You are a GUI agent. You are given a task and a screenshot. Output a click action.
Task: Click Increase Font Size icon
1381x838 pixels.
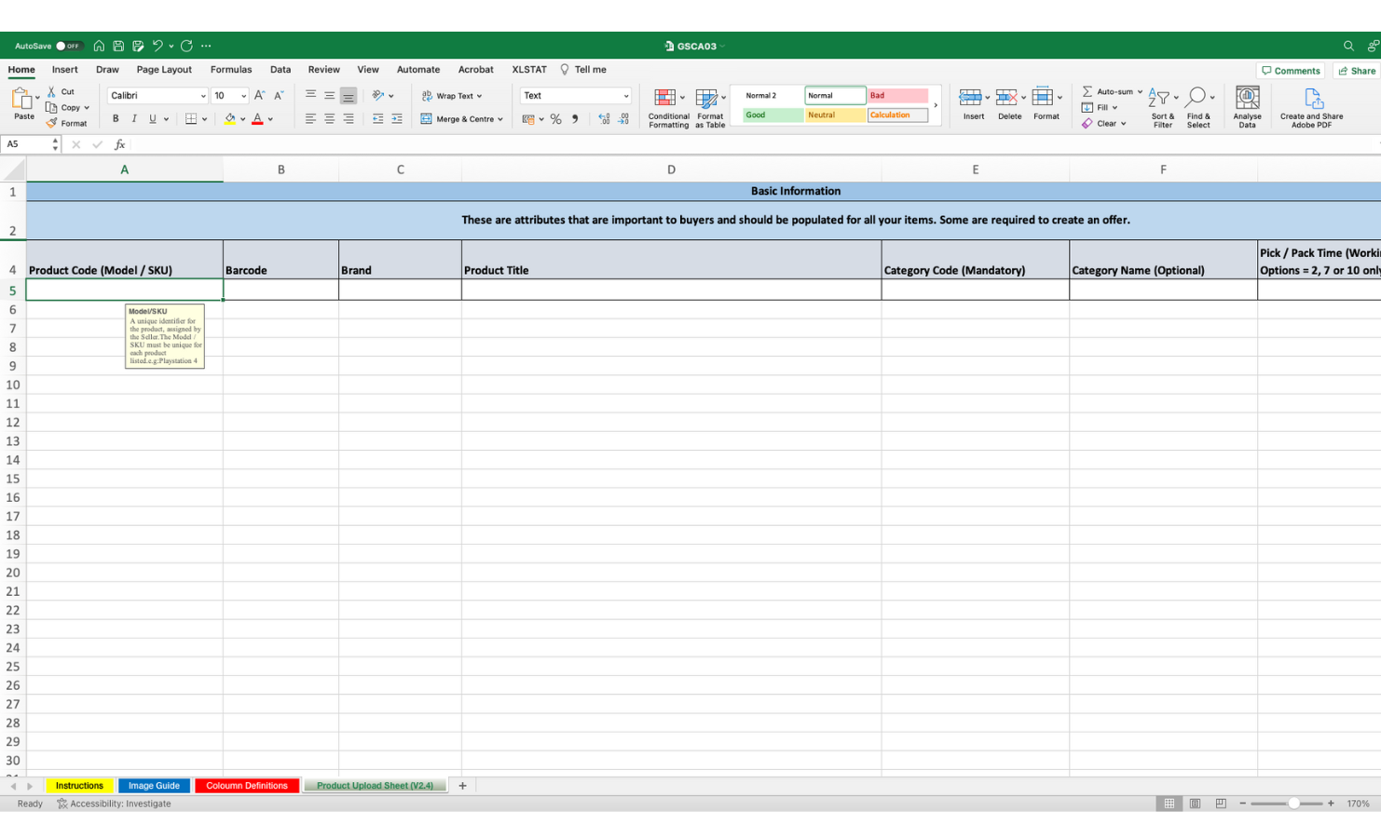[x=260, y=96]
